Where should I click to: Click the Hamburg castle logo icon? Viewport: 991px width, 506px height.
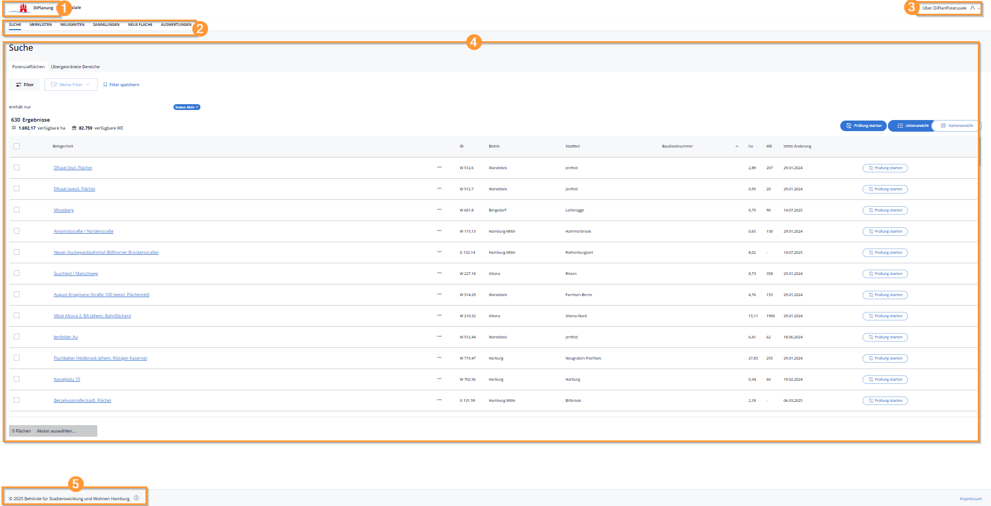pos(23,8)
